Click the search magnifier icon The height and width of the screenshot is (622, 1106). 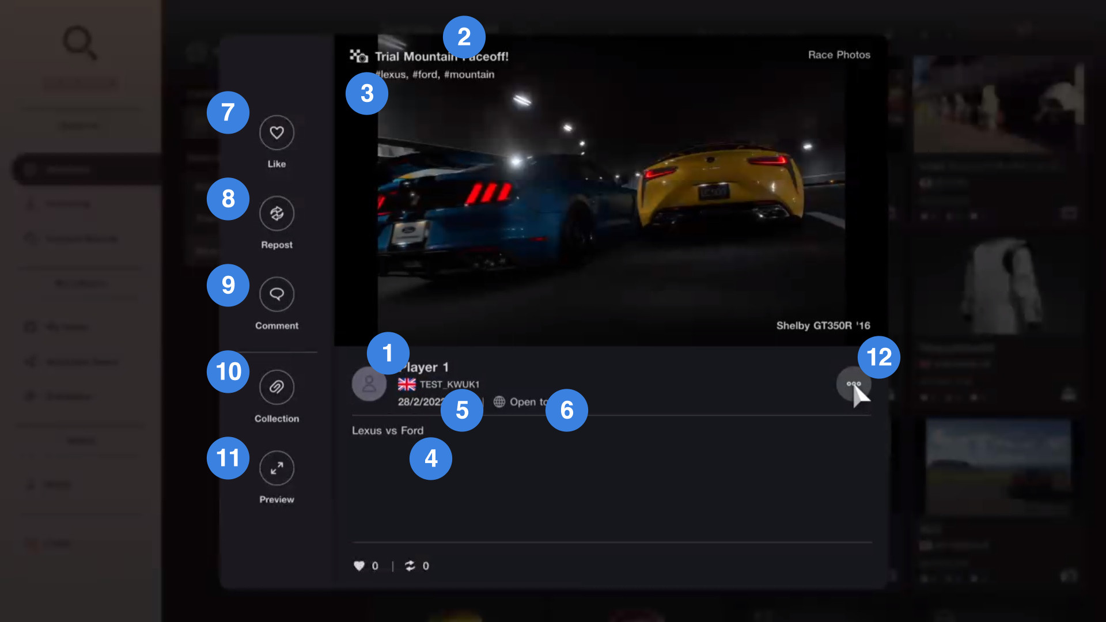pyautogui.click(x=79, y=42)
